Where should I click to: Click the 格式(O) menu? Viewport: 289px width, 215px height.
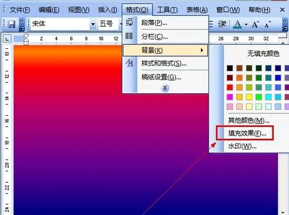click(137, 9)
